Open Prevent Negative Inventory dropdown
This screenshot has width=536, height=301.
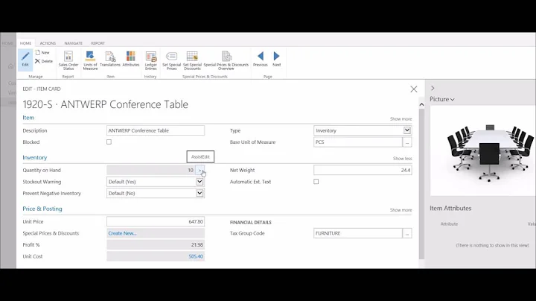pyautogui.click(x=200, y=193)
